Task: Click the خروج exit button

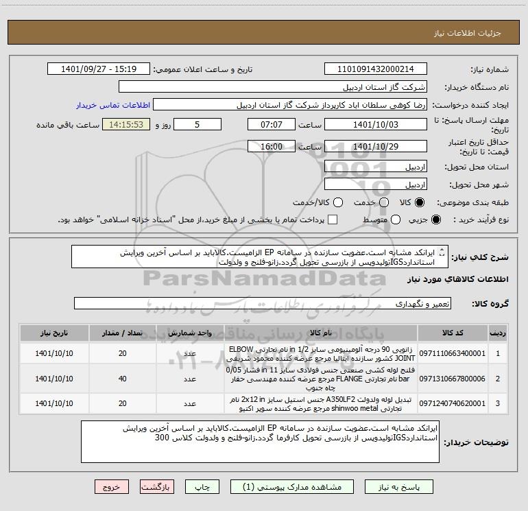Action: coord(112,487)
